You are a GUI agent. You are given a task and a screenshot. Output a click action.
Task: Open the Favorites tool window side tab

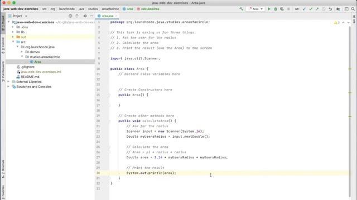pyautogui.click(x=3, y=192)
